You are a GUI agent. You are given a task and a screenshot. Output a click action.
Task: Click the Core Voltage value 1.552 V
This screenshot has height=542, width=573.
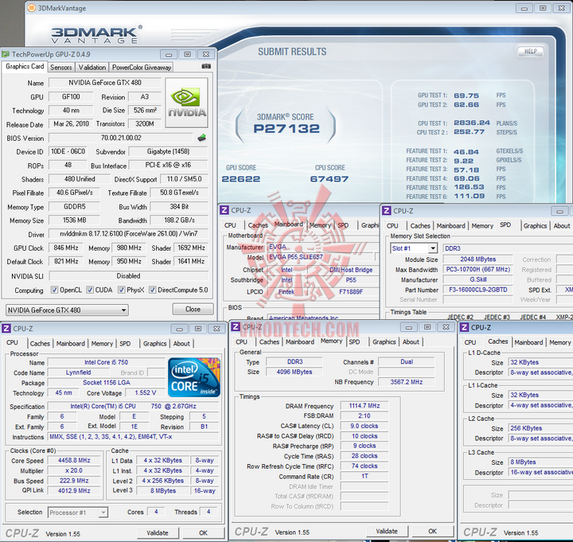click(145, 392)
